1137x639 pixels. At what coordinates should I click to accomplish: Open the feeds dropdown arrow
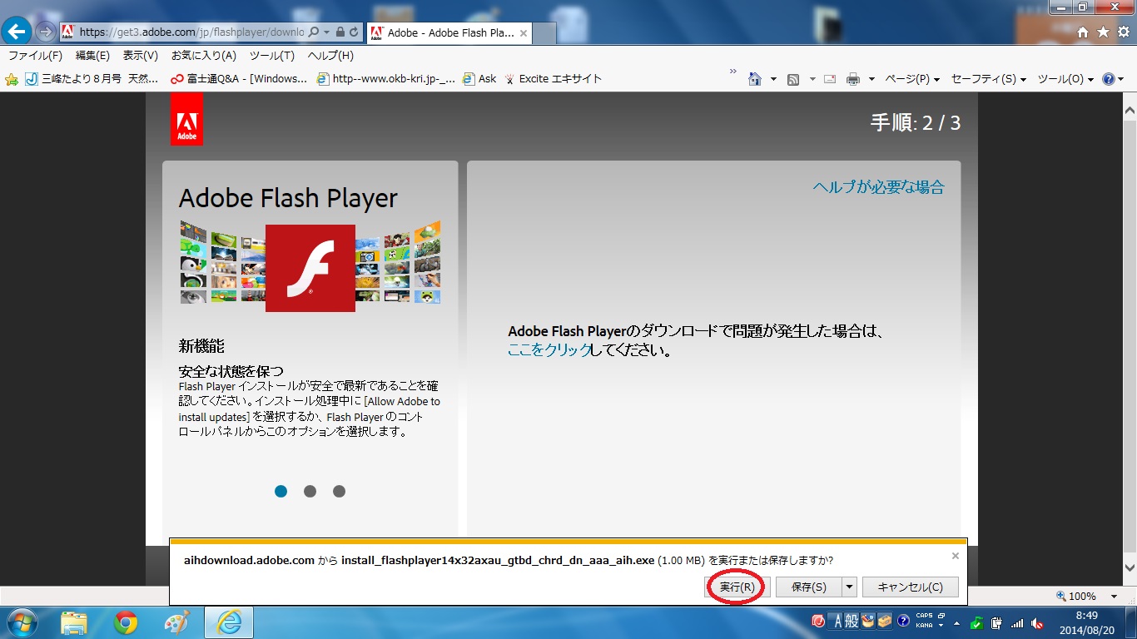coord(812,79)
